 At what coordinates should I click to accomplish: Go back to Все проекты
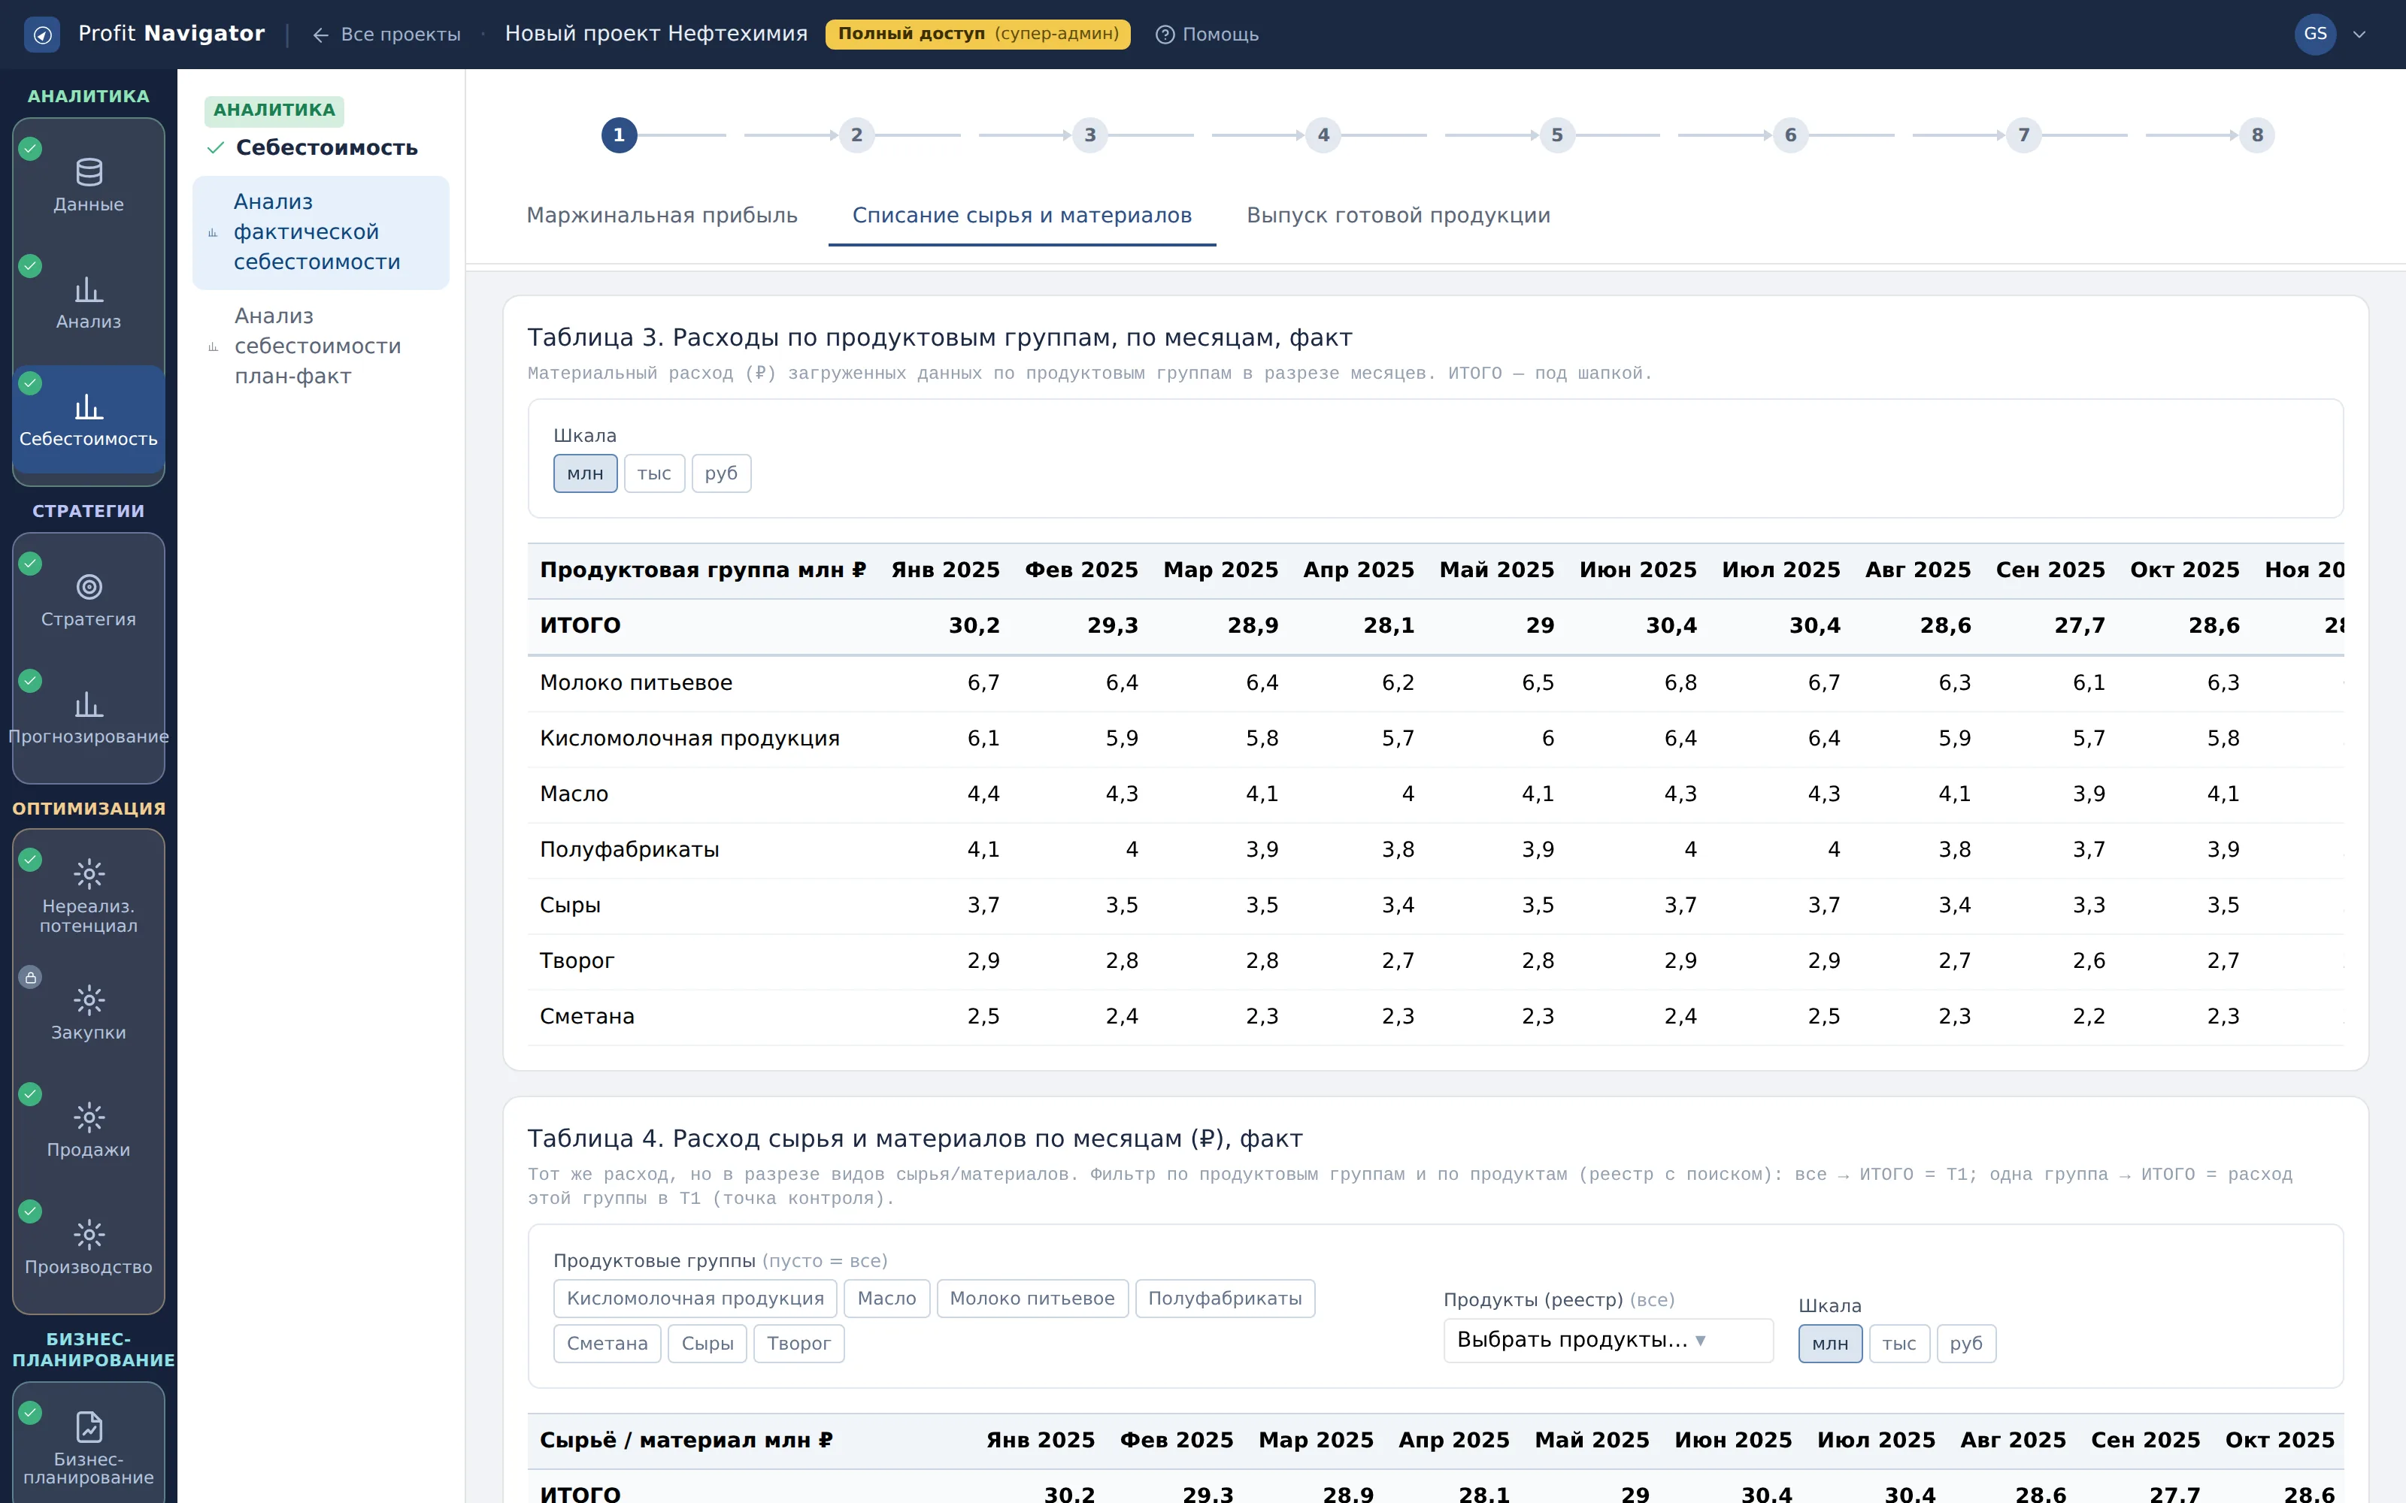[x=386, y=35]
